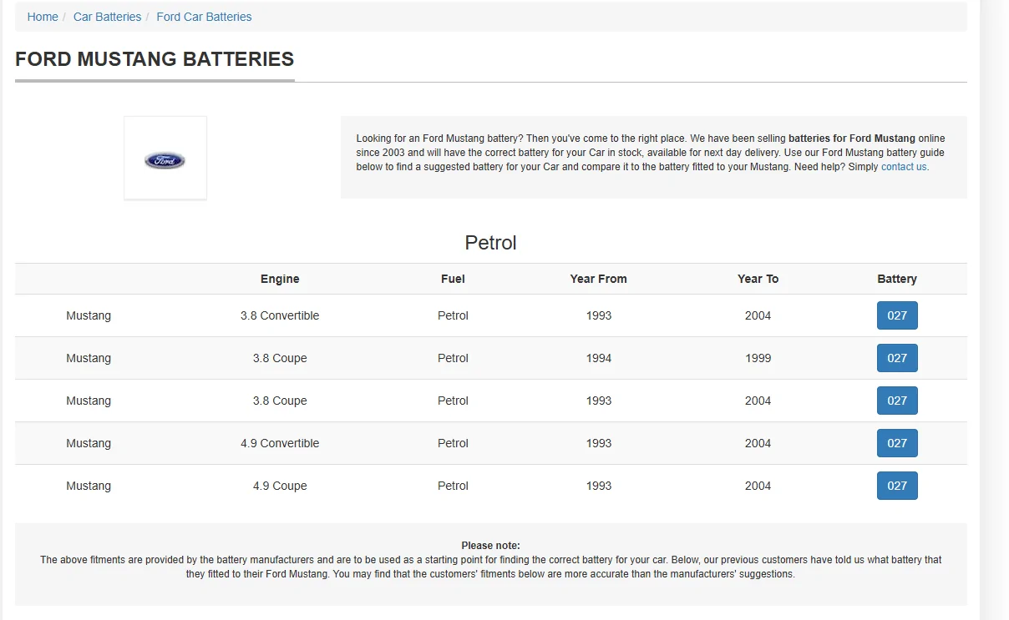Viewport: 1009px width, 620px height.
Task: Click the Year From column header
Action: tap(598, 279)
